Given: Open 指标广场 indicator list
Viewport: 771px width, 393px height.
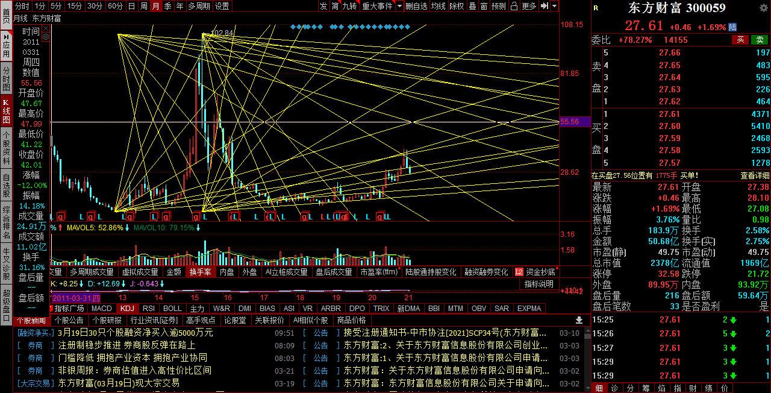Looking at the screenshot, I should coord(70,308).
